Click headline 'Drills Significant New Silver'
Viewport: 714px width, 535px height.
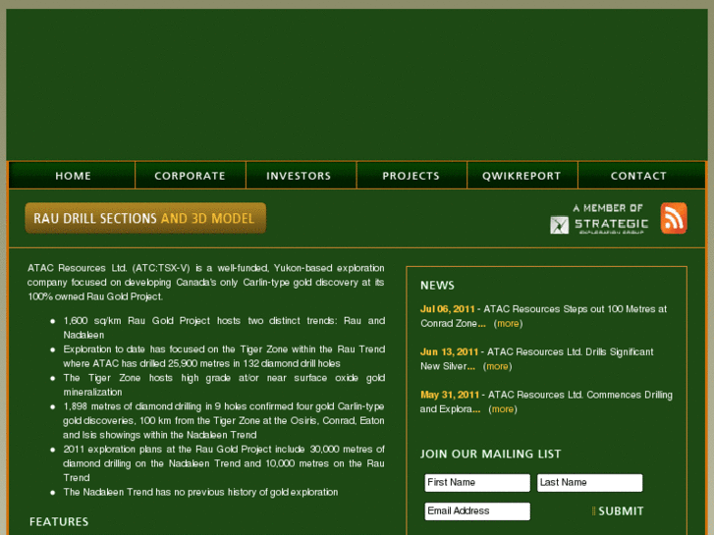coord(536,359)
